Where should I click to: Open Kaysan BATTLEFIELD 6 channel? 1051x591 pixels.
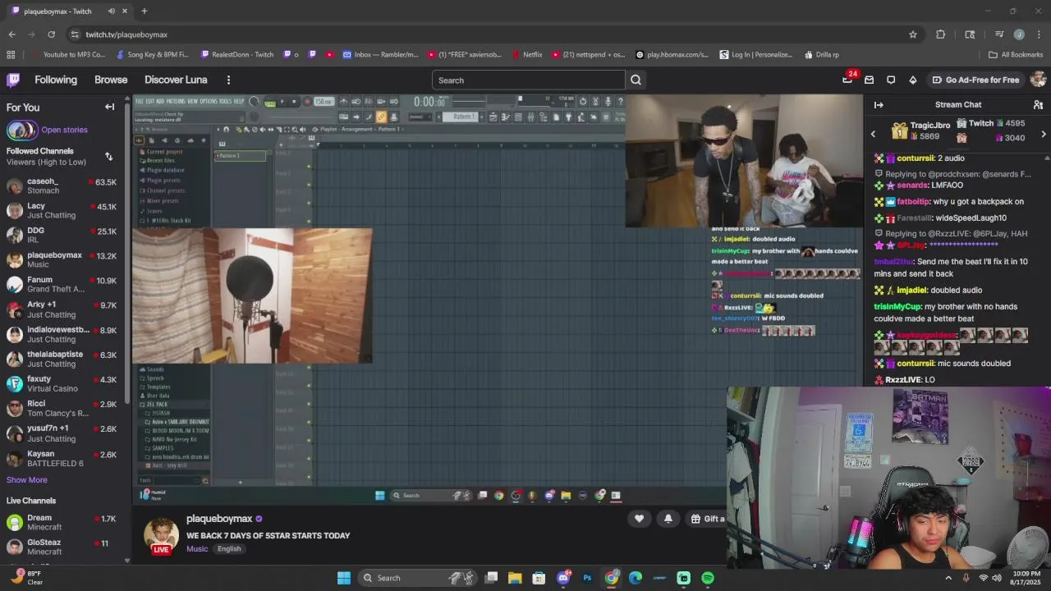[62, 458]
